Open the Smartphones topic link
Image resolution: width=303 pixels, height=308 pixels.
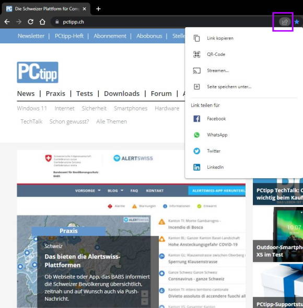pyautogui.click(x=131, y=108)
